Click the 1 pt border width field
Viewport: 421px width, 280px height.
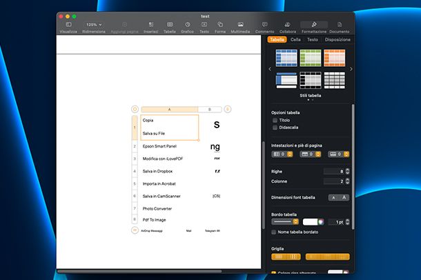click(337, 222)
